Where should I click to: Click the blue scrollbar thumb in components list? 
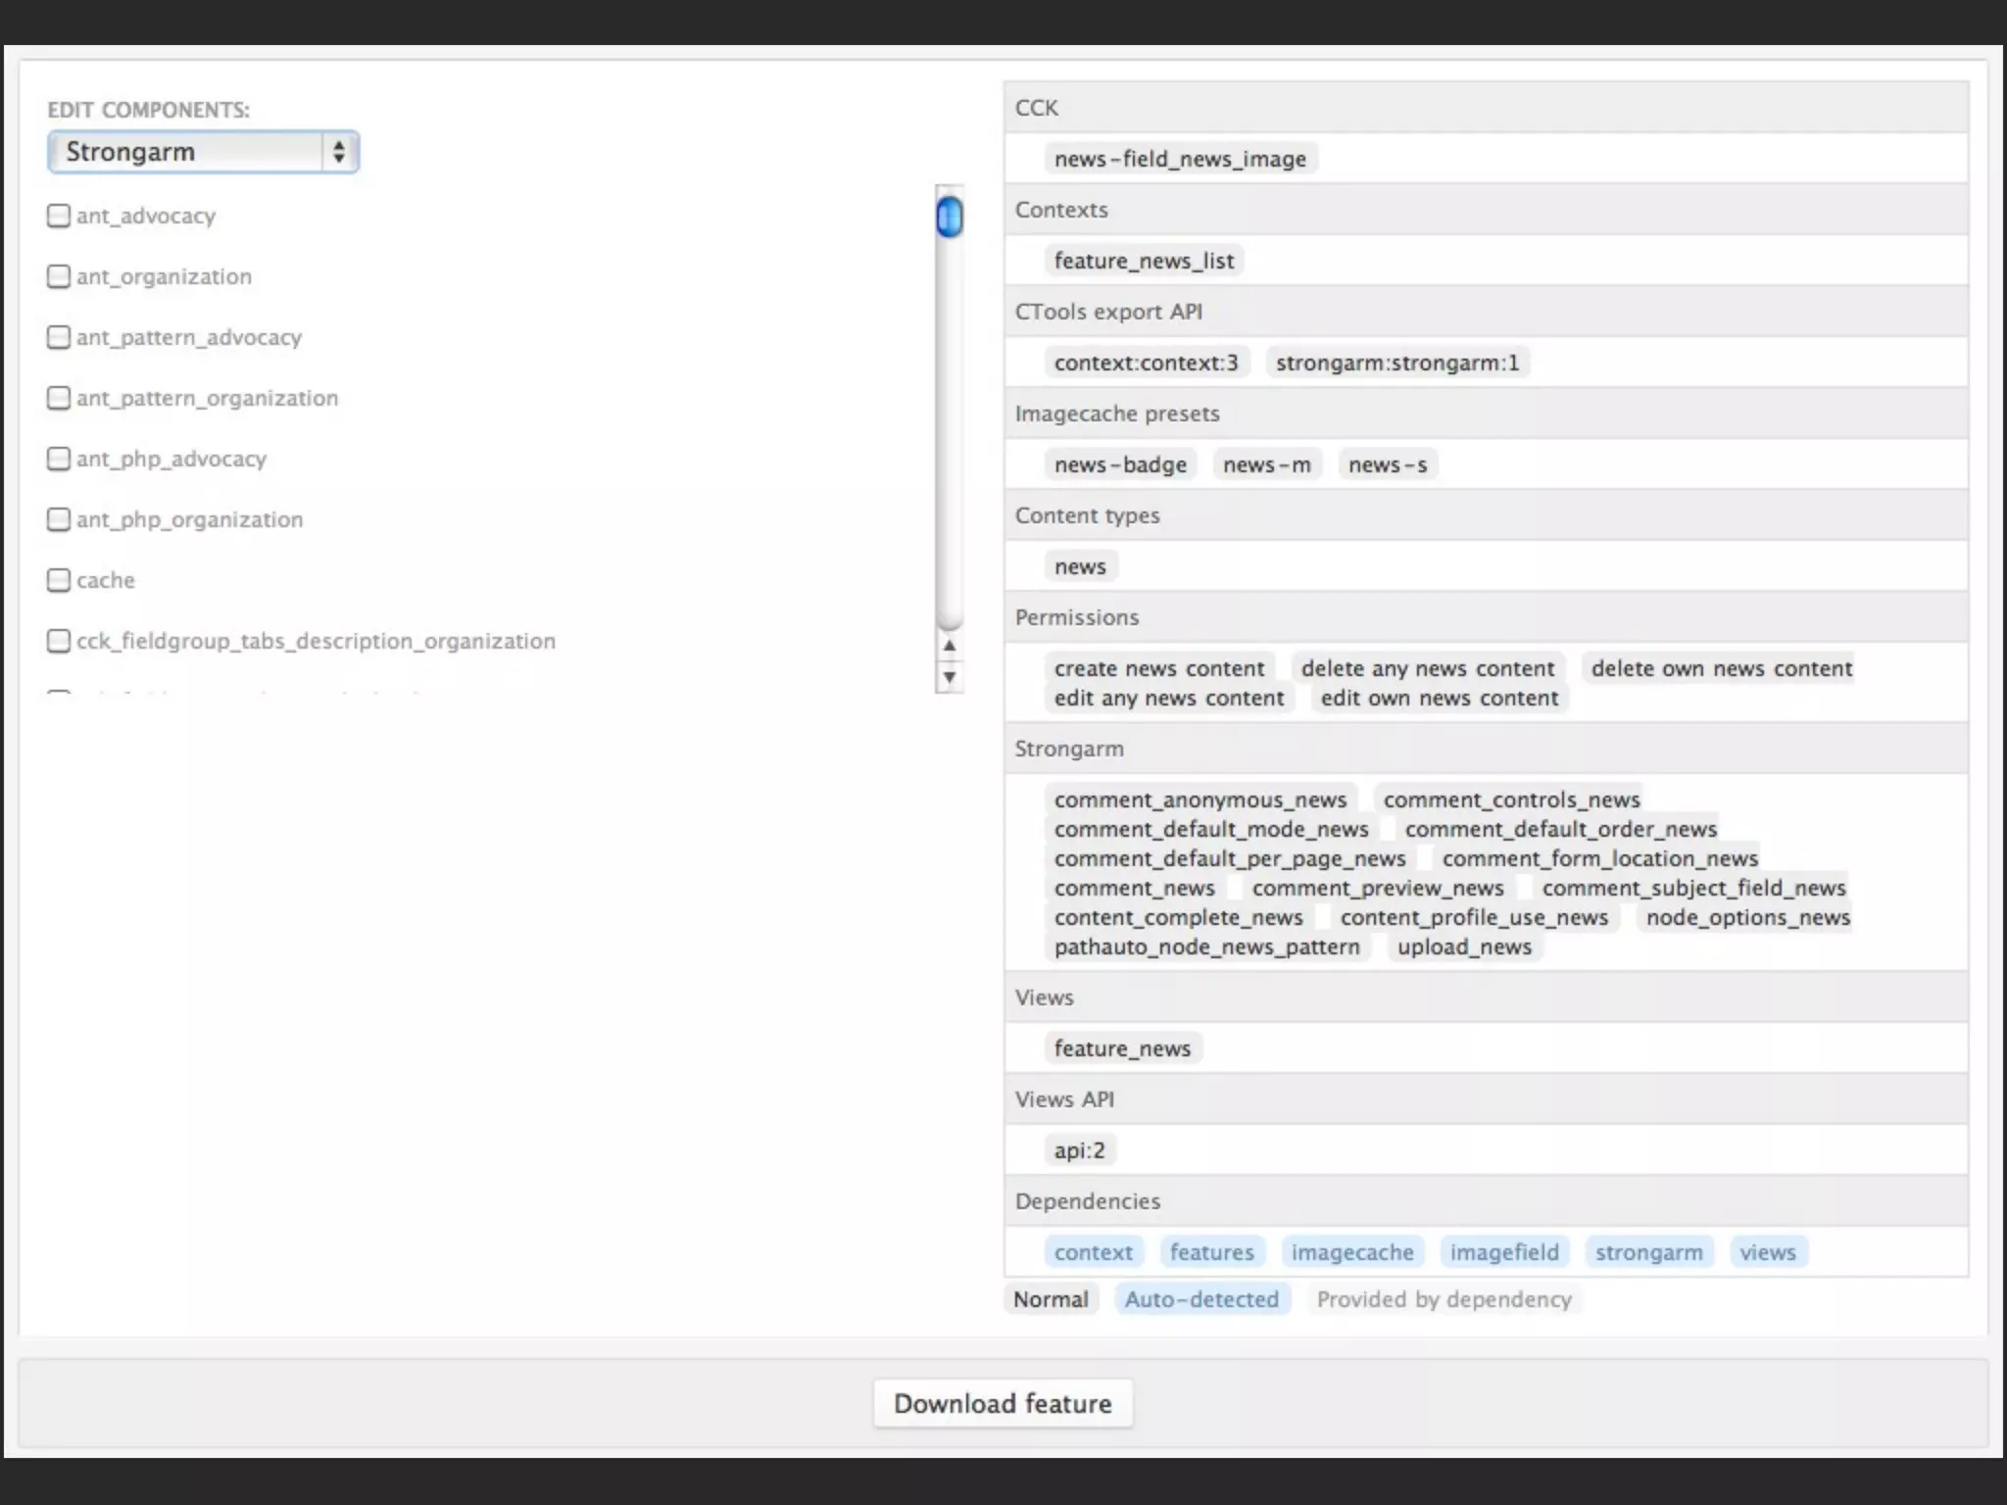coord(949,217)
